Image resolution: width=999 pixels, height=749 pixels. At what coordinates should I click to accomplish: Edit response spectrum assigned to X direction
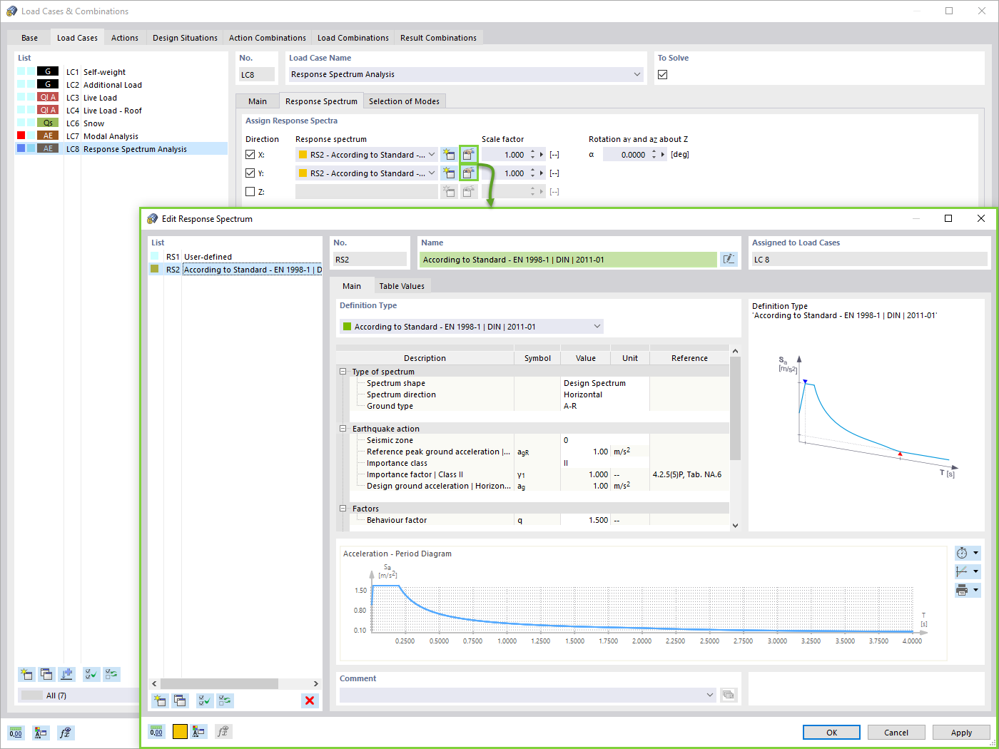coord(469,155)
